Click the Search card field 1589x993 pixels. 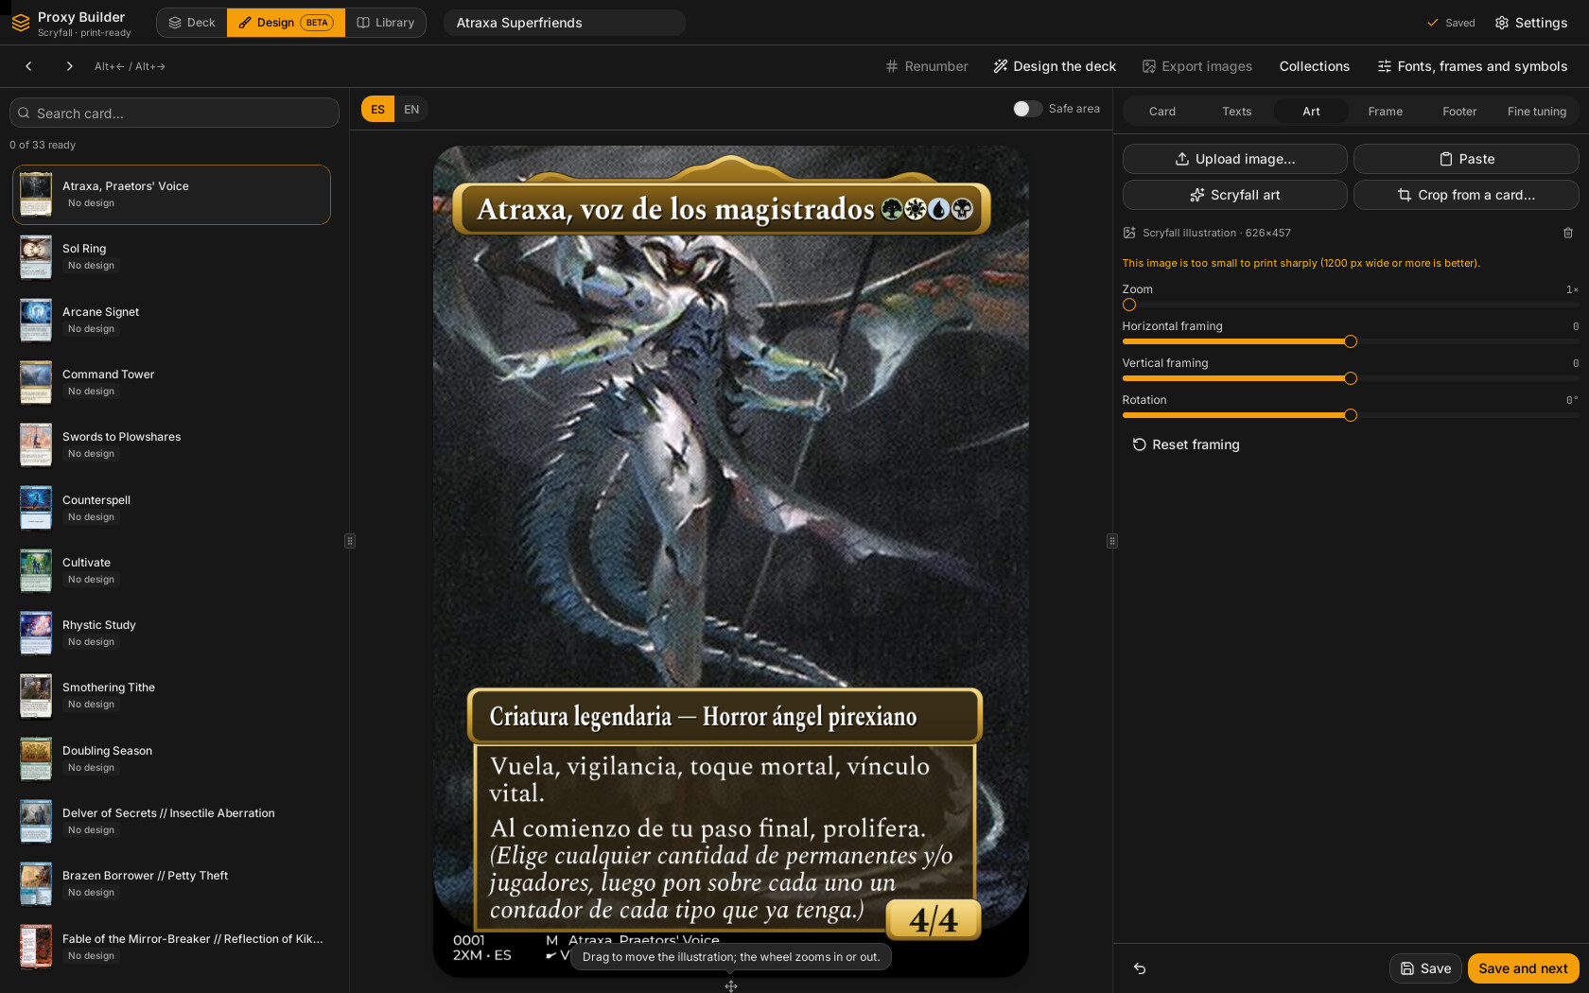(x=174, y=113)
